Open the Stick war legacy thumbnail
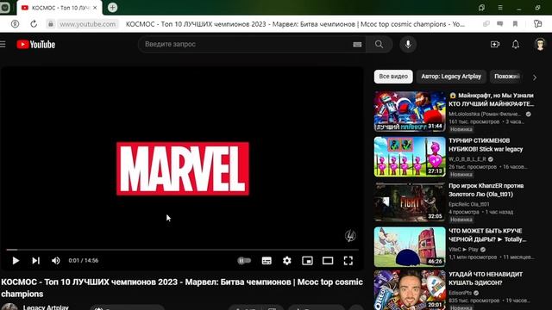Image resolution: width=552 pixels, height=310 pixels. (x=410, y=157)
